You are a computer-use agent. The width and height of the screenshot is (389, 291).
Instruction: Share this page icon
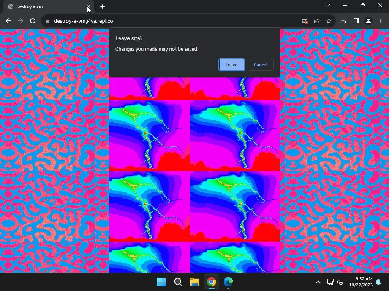[317, 21]
